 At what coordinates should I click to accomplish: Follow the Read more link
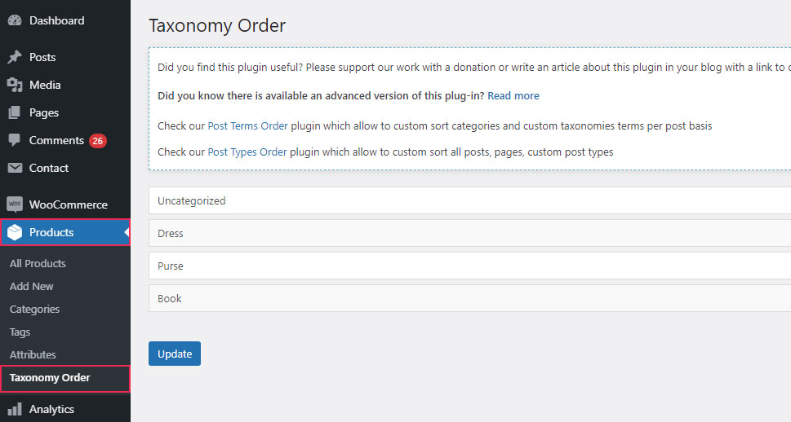(x=513, y=95)
